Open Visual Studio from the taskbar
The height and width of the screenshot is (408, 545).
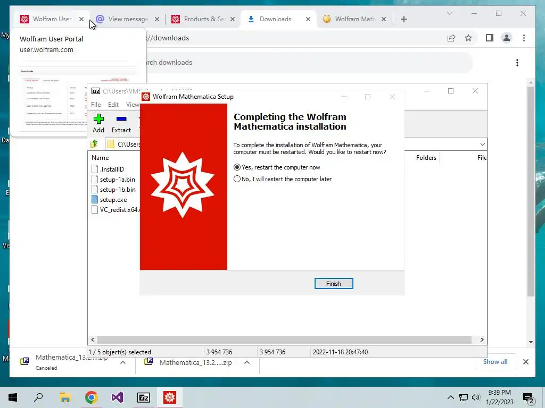coord(118,397)
